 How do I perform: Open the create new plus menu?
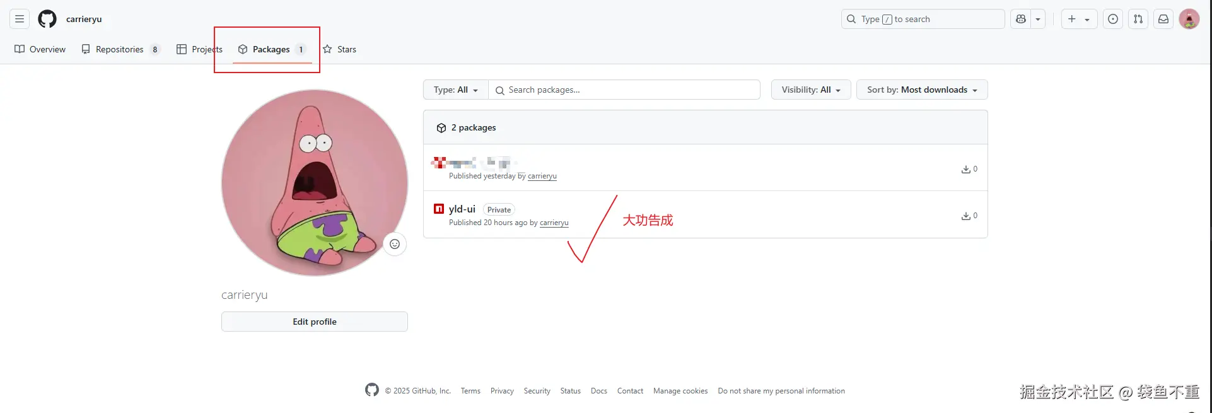pyautogui.click(x=1079, y=19)
